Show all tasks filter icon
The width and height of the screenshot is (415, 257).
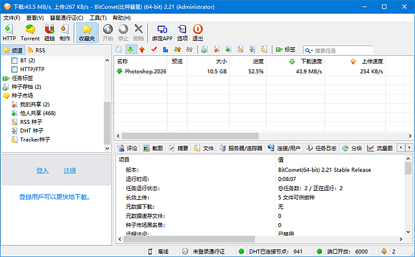119,49
